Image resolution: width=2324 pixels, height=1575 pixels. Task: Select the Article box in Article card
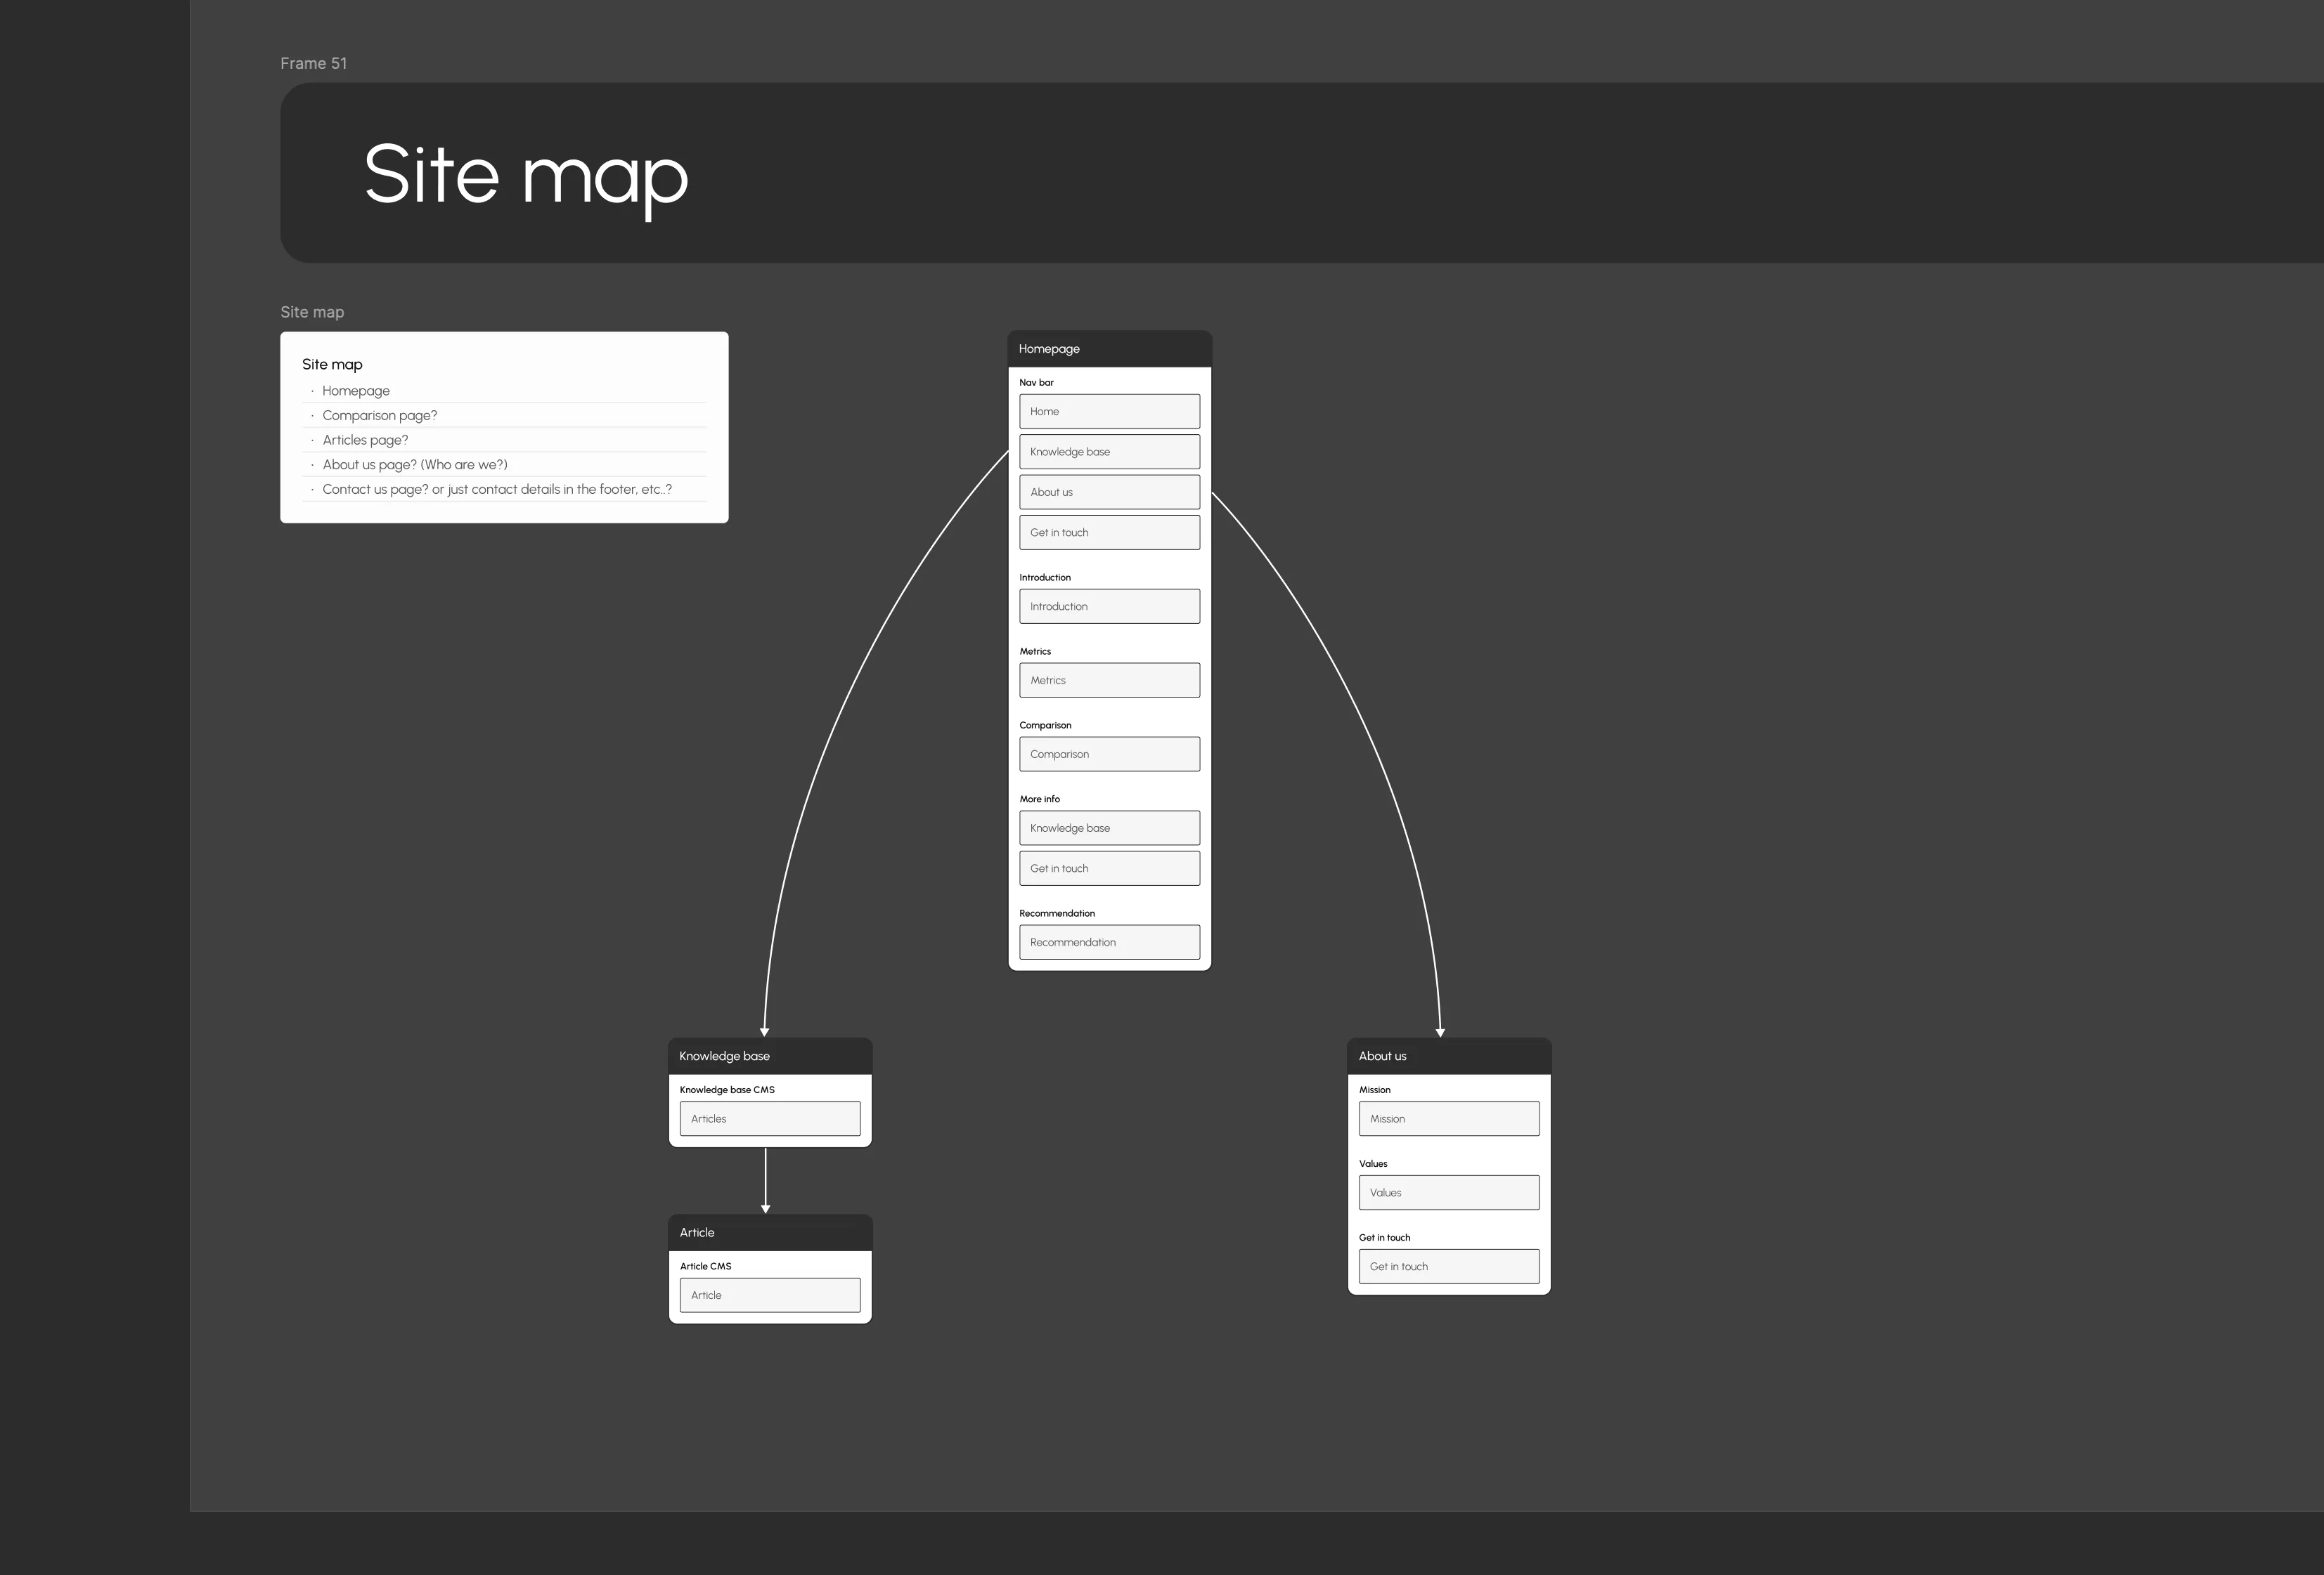(770, 1295)
